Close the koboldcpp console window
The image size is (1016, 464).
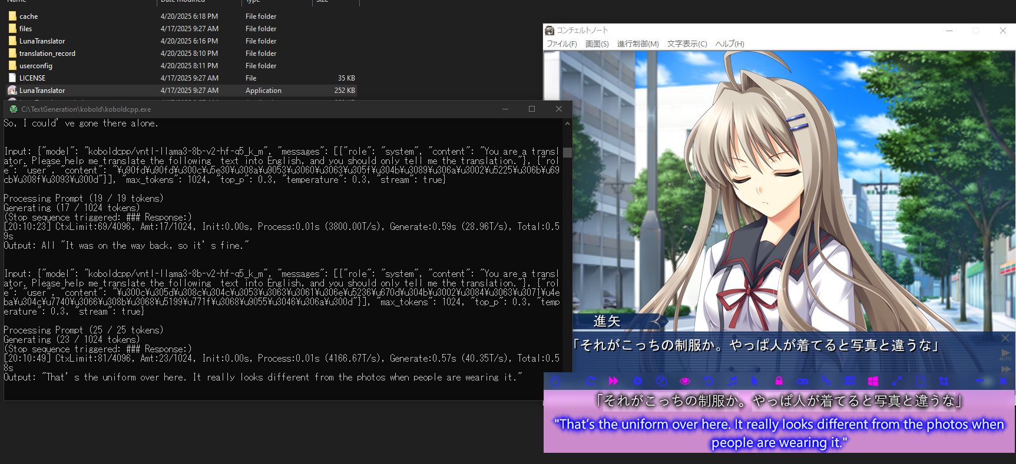559,109
